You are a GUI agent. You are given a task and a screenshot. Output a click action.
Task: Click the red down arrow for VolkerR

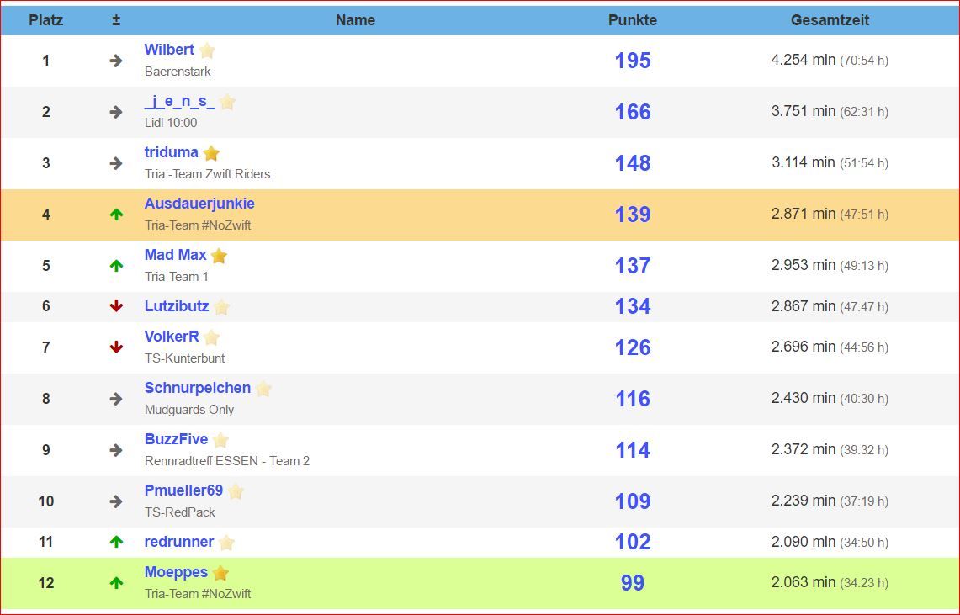[x=116, y=347]
